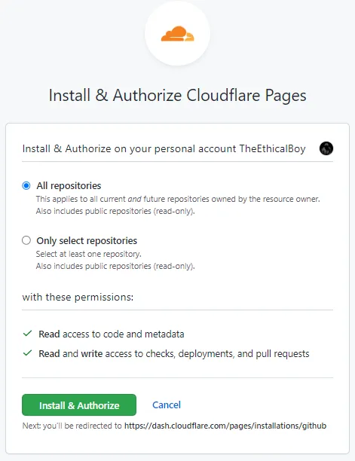355x461 pixels.
Task: Click the "All repositories" label text
Action: tap(69, 186)
